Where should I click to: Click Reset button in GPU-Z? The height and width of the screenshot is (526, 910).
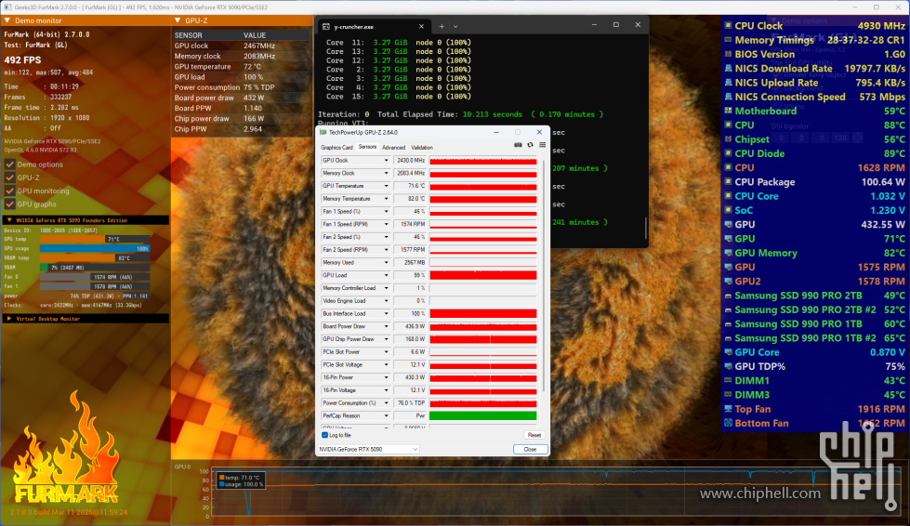(534, 435)
